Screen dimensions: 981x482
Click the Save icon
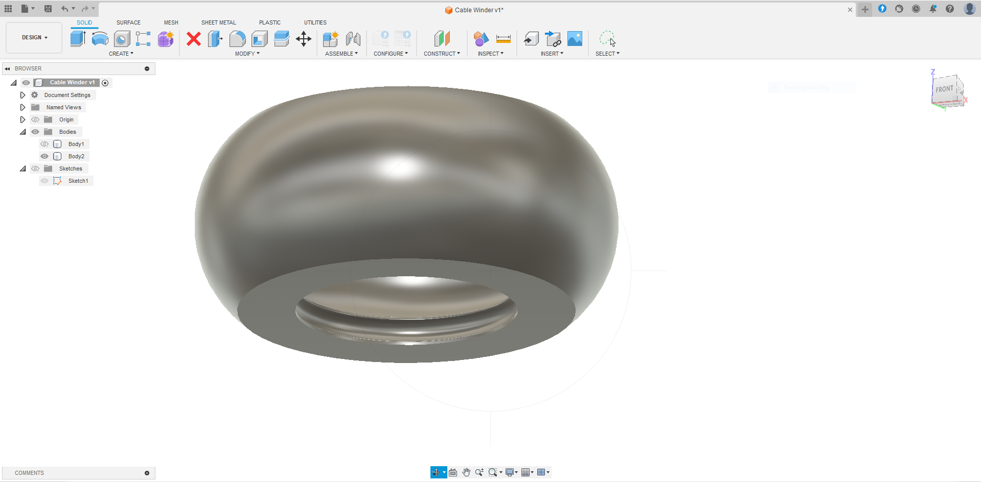pos(48,9)
